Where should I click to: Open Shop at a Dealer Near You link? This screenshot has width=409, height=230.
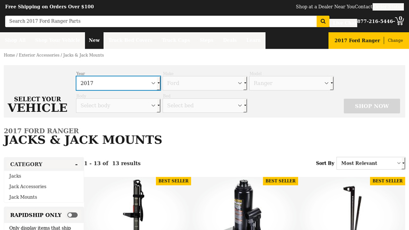click(x=325, y=7)
